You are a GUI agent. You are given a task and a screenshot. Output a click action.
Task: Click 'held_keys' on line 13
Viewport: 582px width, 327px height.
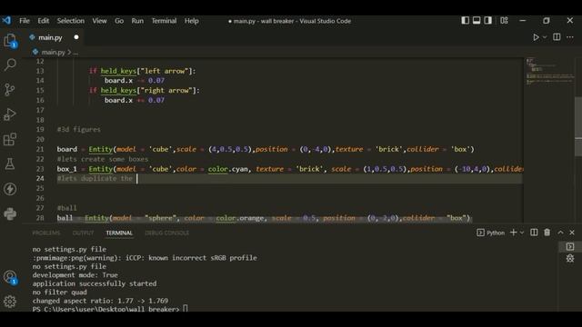[x=118, y=71]
